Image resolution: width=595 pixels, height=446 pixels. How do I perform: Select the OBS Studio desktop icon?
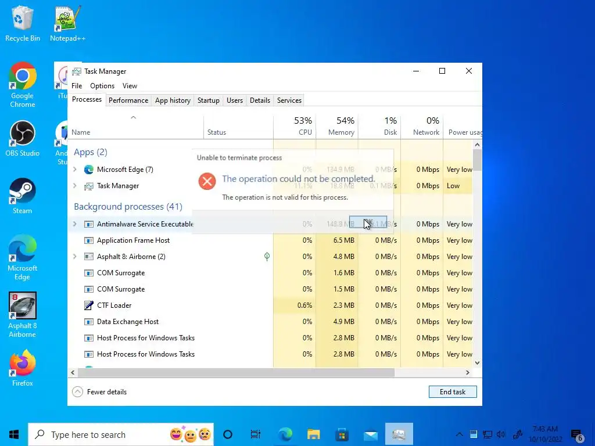[23, 138]
